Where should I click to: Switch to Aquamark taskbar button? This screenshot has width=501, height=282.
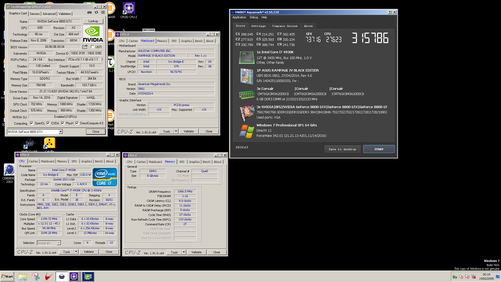62,277
